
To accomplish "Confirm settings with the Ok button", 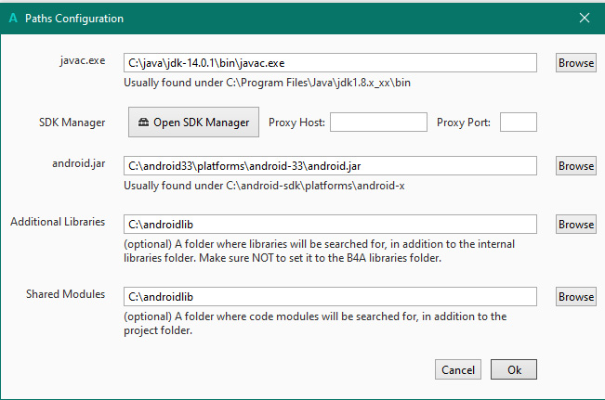I will (514, 369).
